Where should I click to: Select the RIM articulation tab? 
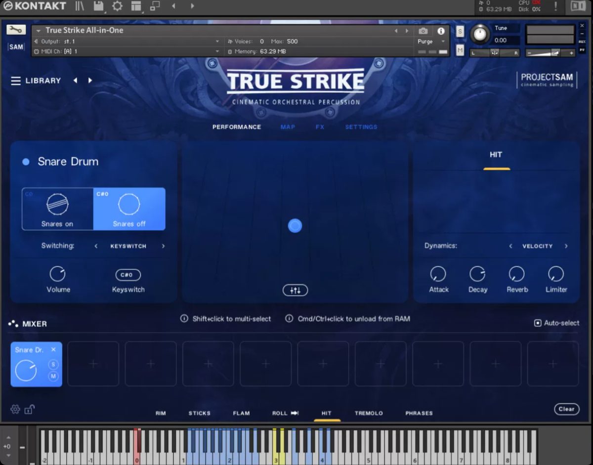(x=161, y=413)
